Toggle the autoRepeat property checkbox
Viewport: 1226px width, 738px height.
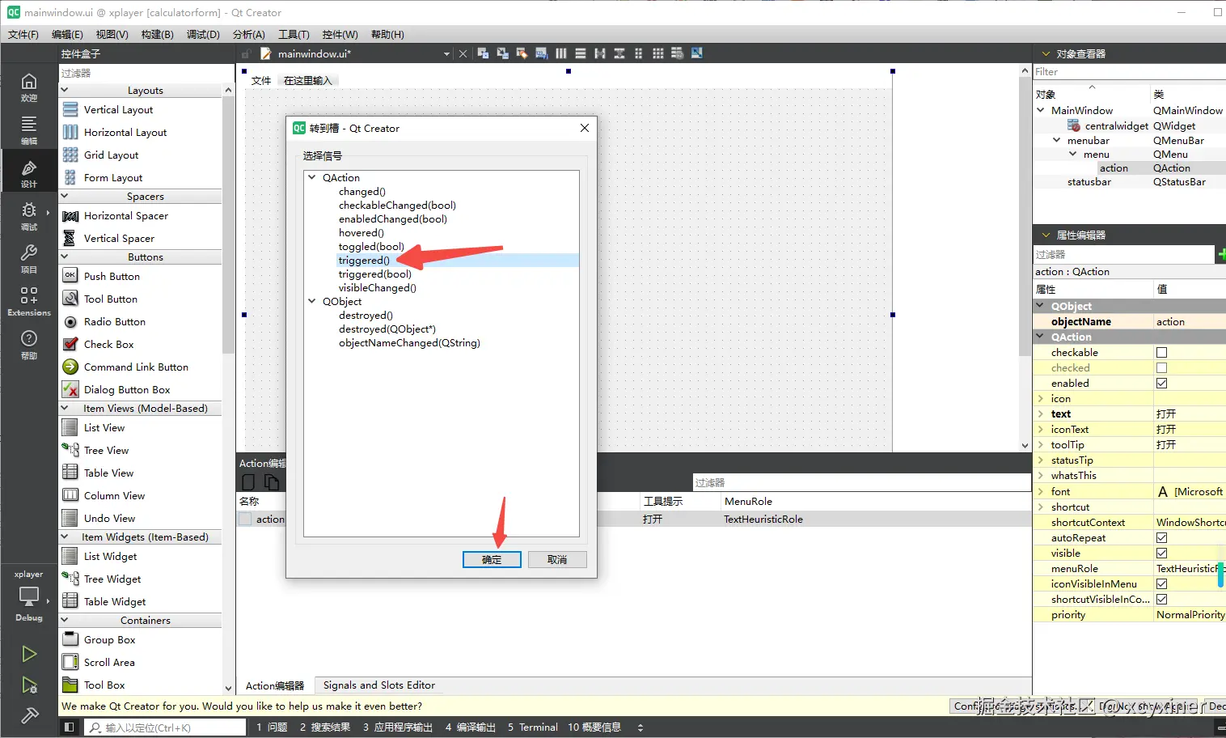(x=1161, y=538)
